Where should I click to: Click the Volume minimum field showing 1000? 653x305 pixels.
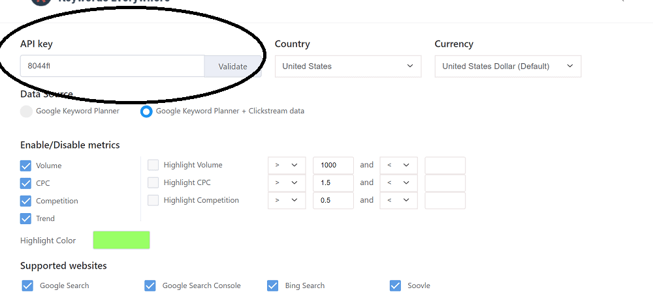pyautogui.click(x=333, y=166)
